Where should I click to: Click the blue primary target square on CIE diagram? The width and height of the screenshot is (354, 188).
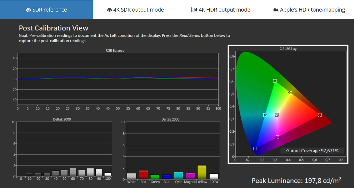255,148
